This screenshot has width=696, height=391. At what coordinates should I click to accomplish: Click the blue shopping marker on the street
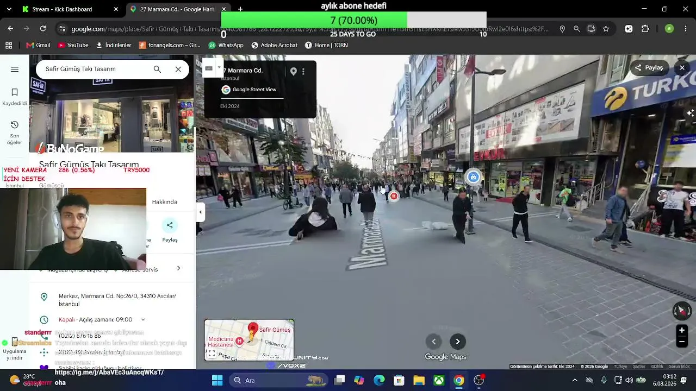pyautogui.click(x=474, y=177)
